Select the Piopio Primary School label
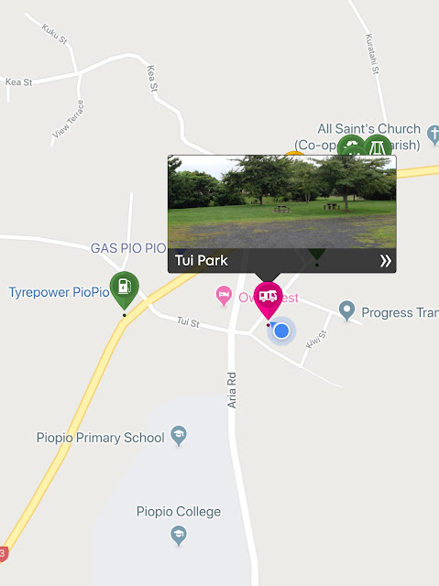The width and height of the screenshot is (439, 586). 100,438
